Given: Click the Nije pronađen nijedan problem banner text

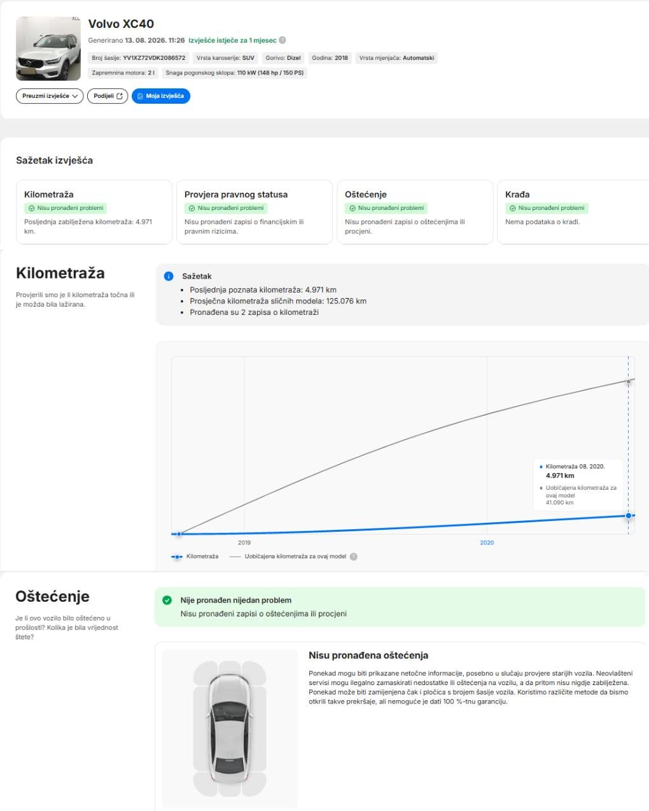Looking at the screenshot, I should [x=236, y=600].
